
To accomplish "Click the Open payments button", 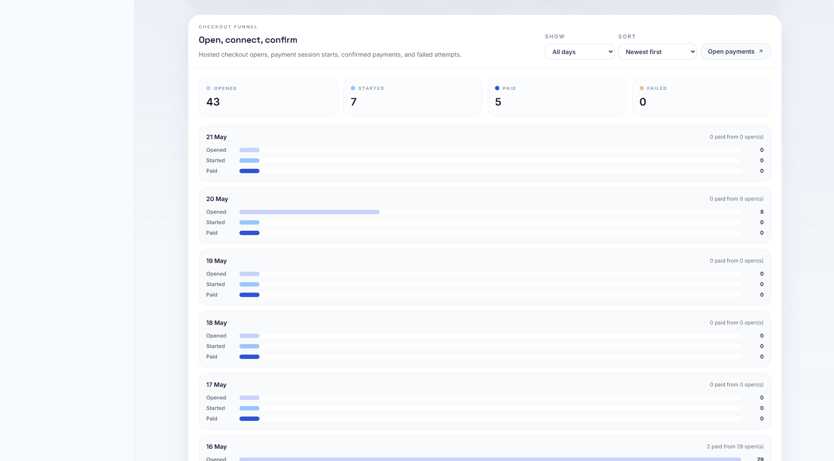I will (735, 51).
